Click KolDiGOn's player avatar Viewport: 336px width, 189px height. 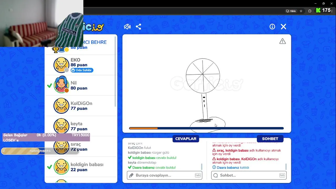[61, 106]
